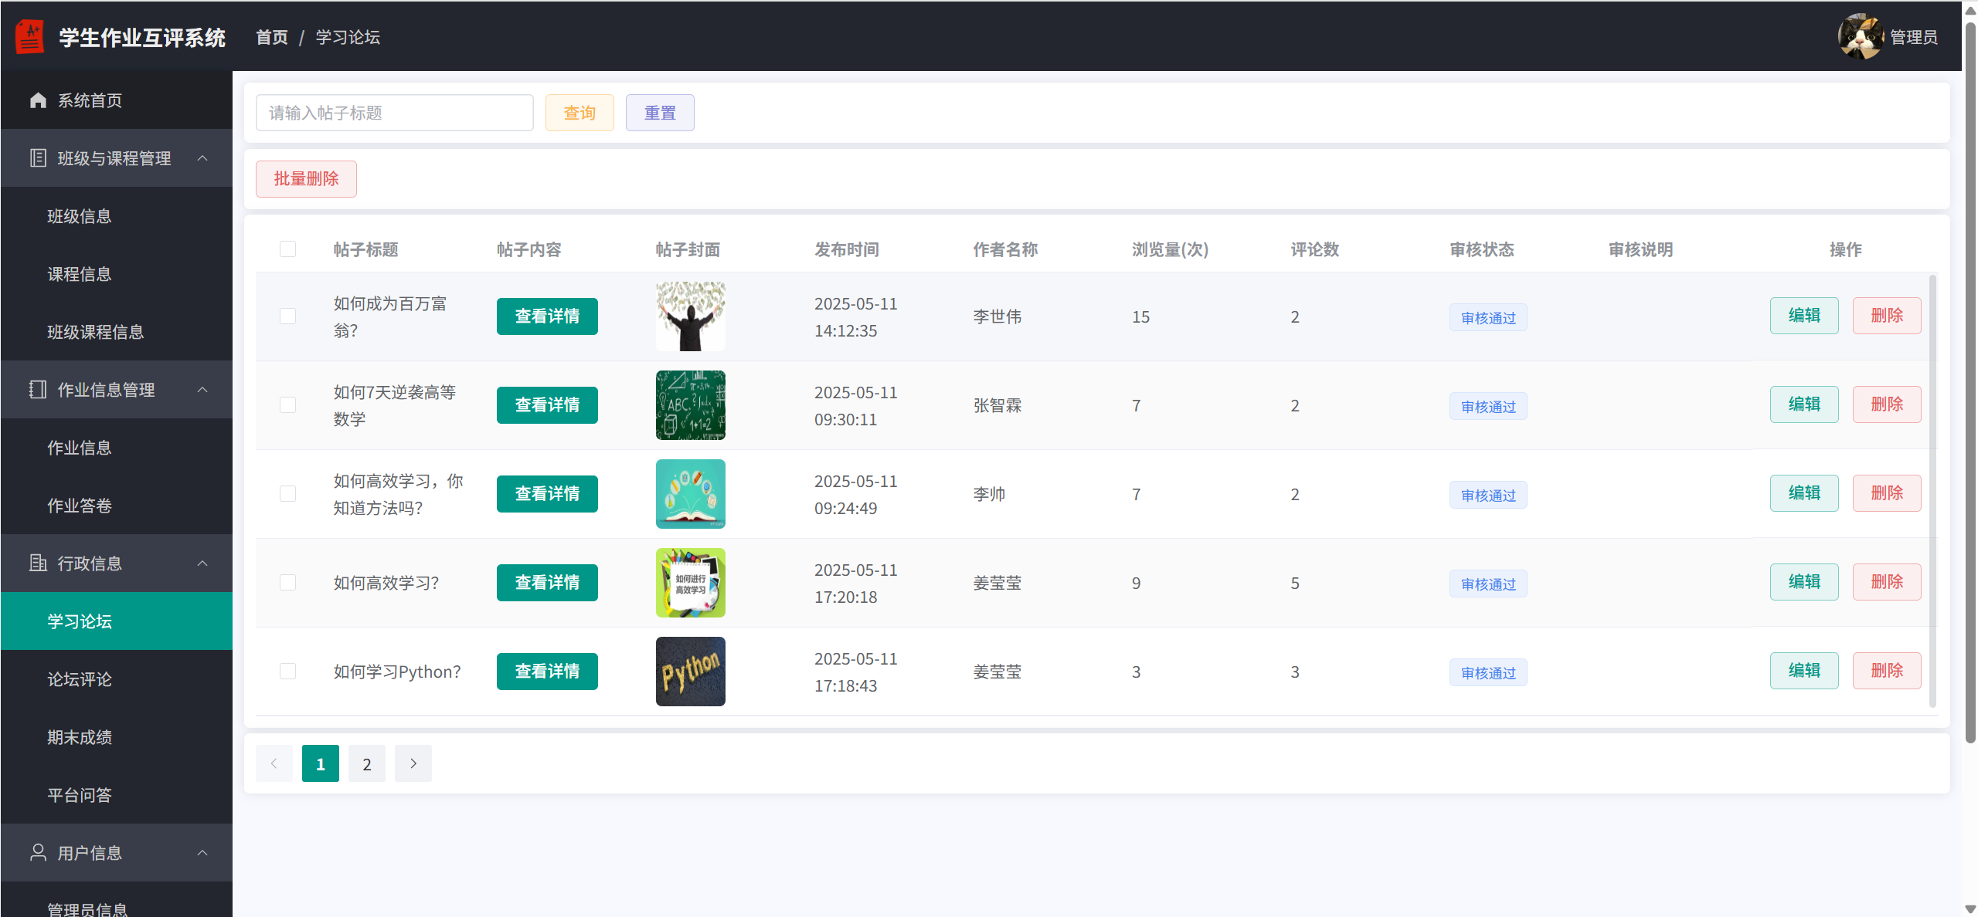
Task: Click the post title search field
Action: 394,113
